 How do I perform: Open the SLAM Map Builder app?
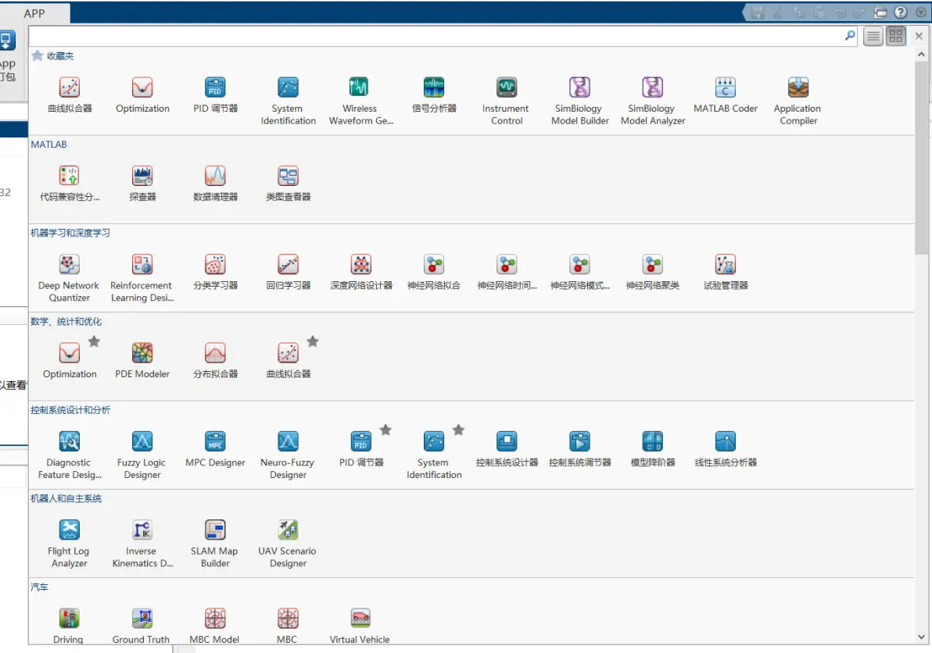(215, 543)
